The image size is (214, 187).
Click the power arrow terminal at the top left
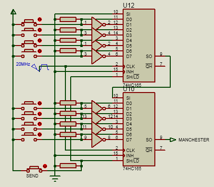point(13,12)
